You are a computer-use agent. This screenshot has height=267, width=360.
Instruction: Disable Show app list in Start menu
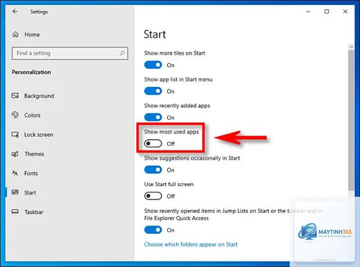tap(153, 91)
